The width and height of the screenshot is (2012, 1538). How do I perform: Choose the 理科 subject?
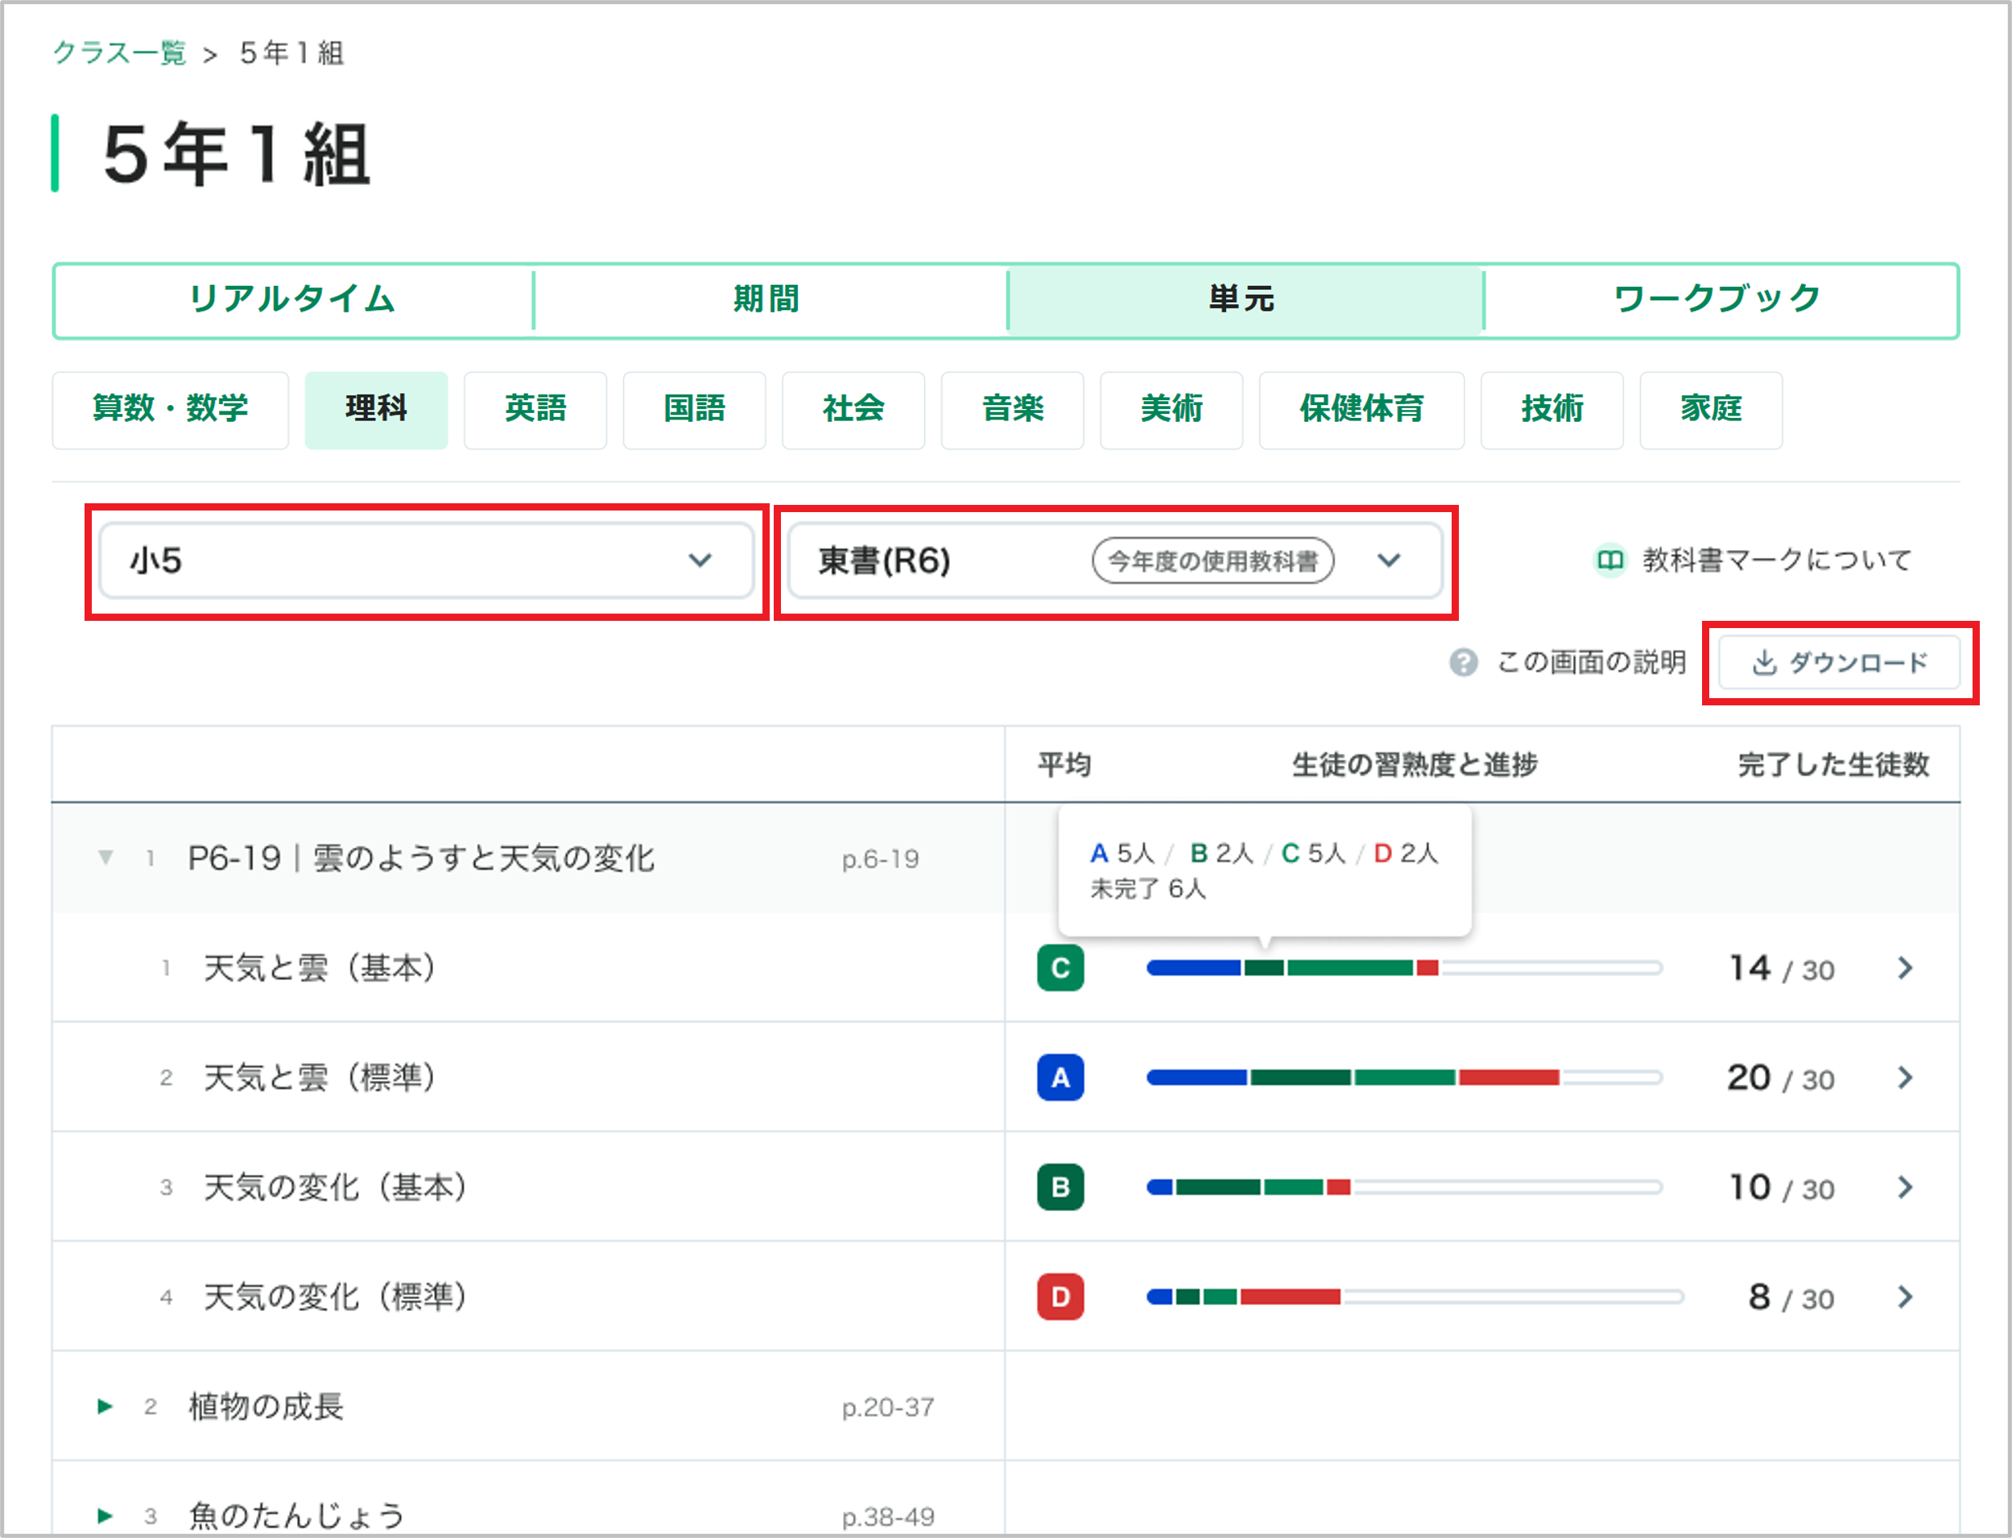(x=376, y=409)
